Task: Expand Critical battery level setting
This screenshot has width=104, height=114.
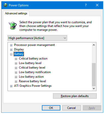Action: [x=16, y=68]
